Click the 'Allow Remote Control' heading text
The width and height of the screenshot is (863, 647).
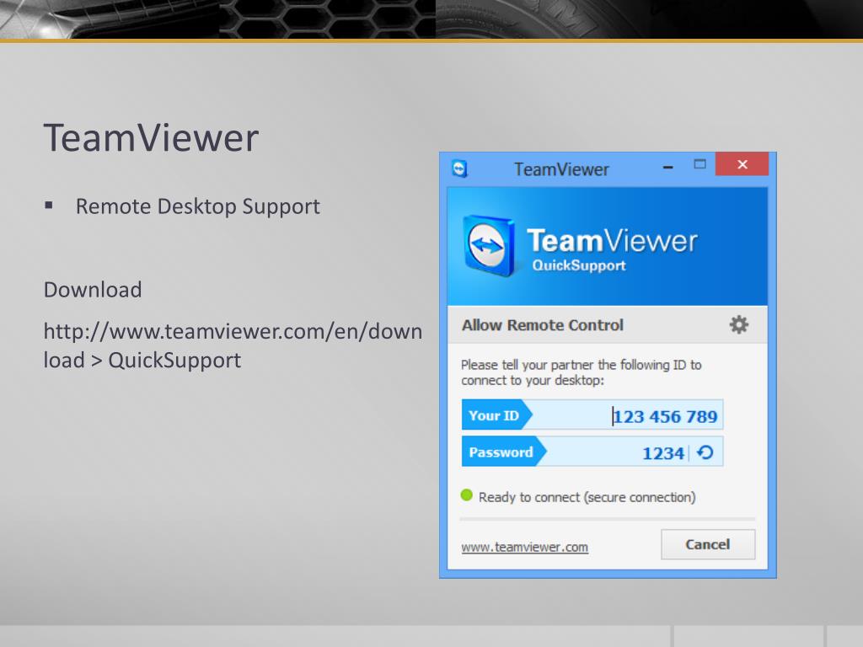click(x=543, y=325)
